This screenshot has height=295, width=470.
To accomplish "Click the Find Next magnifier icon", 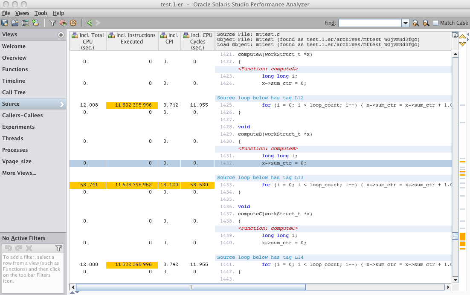I will pyautogui.click(x=426, y=23).
